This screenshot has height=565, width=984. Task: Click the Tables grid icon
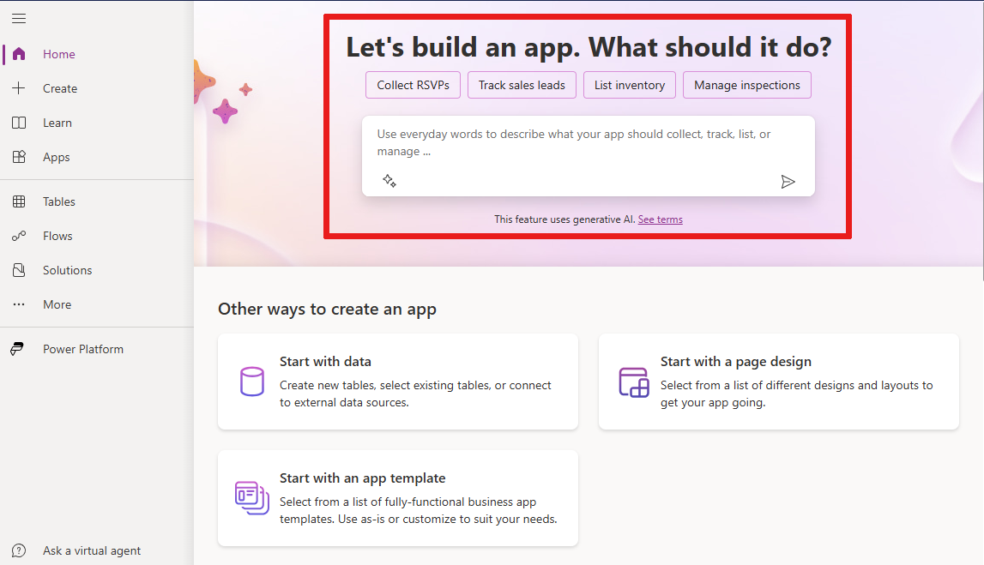19,201
